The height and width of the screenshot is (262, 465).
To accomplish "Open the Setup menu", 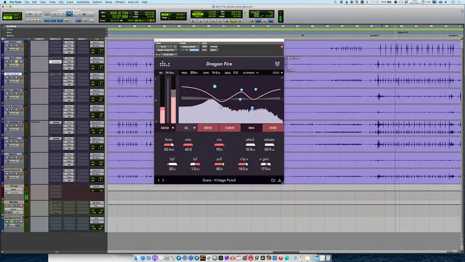I will coord(108,2).
